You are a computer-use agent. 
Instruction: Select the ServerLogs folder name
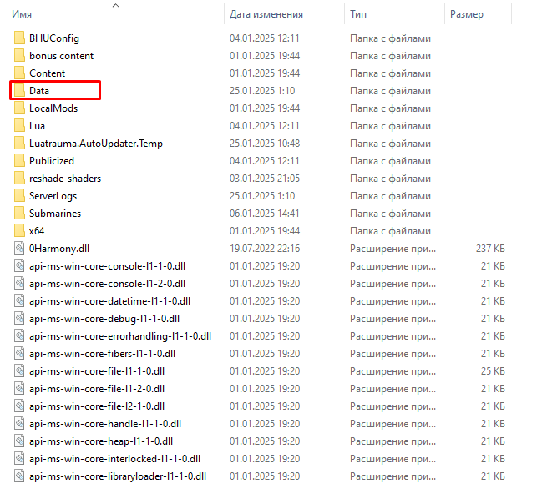[x=53, y=195]
